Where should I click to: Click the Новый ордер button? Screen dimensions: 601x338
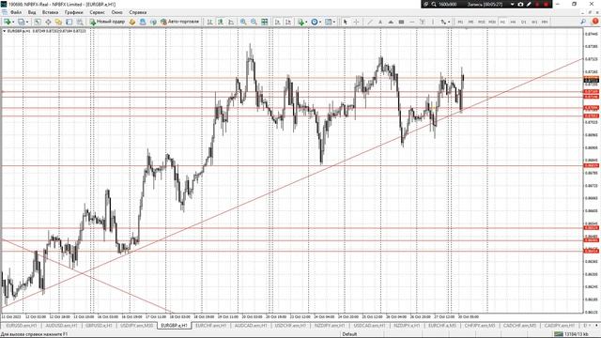pos(107,22)
